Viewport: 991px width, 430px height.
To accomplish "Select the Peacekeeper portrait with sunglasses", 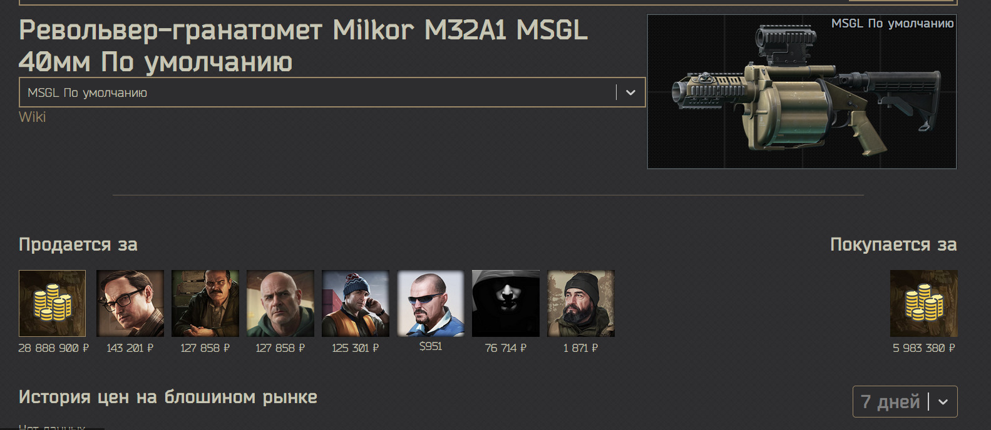I will (431, 303).
